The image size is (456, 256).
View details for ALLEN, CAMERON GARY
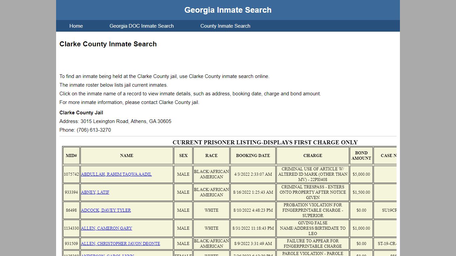[106, 228]
